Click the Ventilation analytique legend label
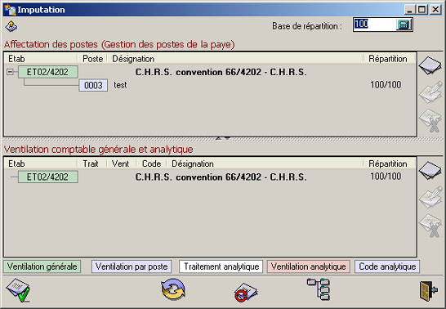 click(x=308, y=266)
